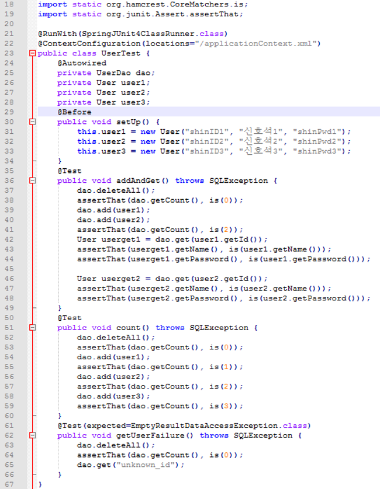Collapse the count() method fold marker
380x489 pixels.
32,327
